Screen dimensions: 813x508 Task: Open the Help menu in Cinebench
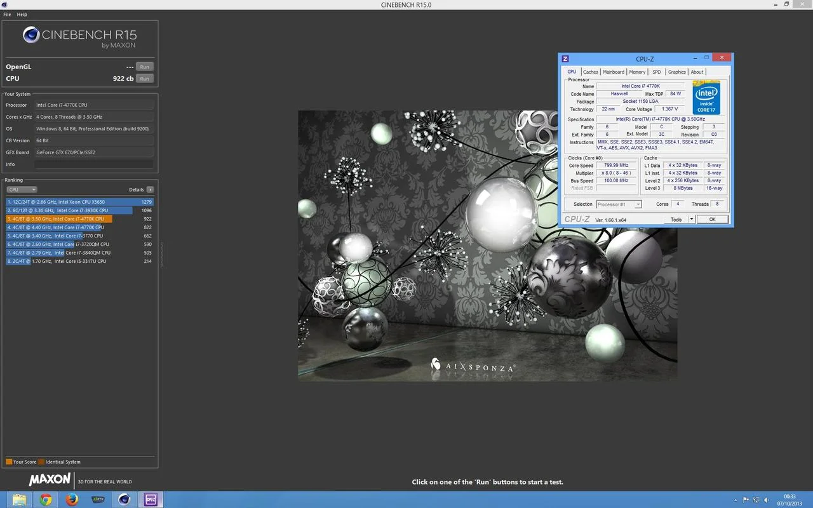tap(22, 14)
